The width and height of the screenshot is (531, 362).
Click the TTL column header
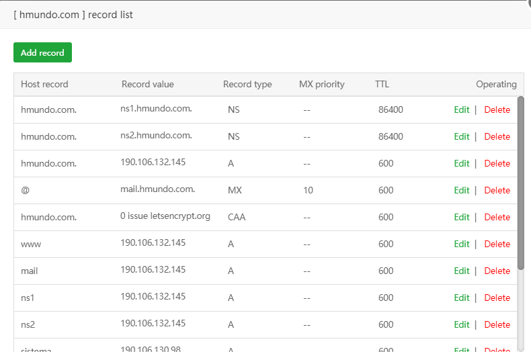pos(382,85)
